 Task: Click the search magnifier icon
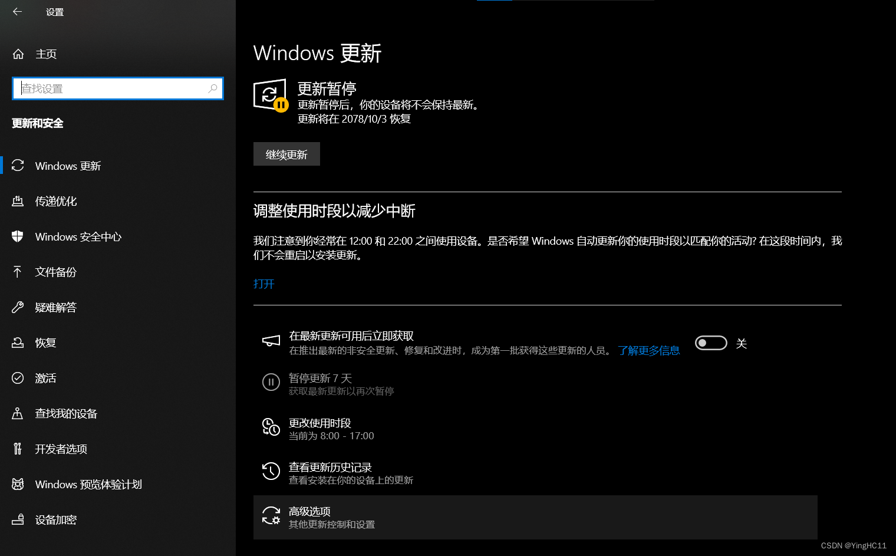[x=213, y=88]
